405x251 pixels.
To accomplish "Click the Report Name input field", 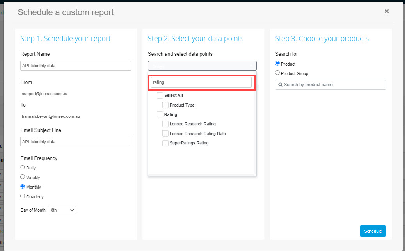I will (76, 66).
